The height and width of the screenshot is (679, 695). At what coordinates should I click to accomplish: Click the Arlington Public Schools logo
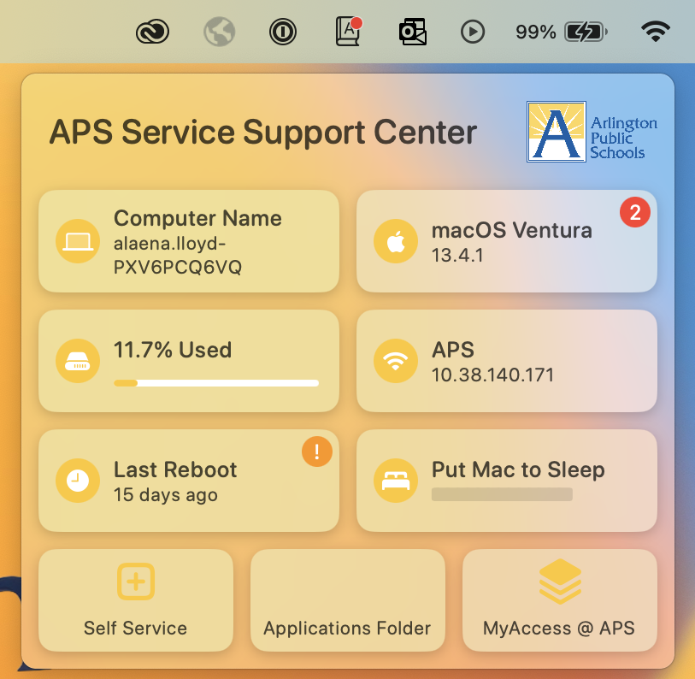pyautogui.click(x=592, y=132)
